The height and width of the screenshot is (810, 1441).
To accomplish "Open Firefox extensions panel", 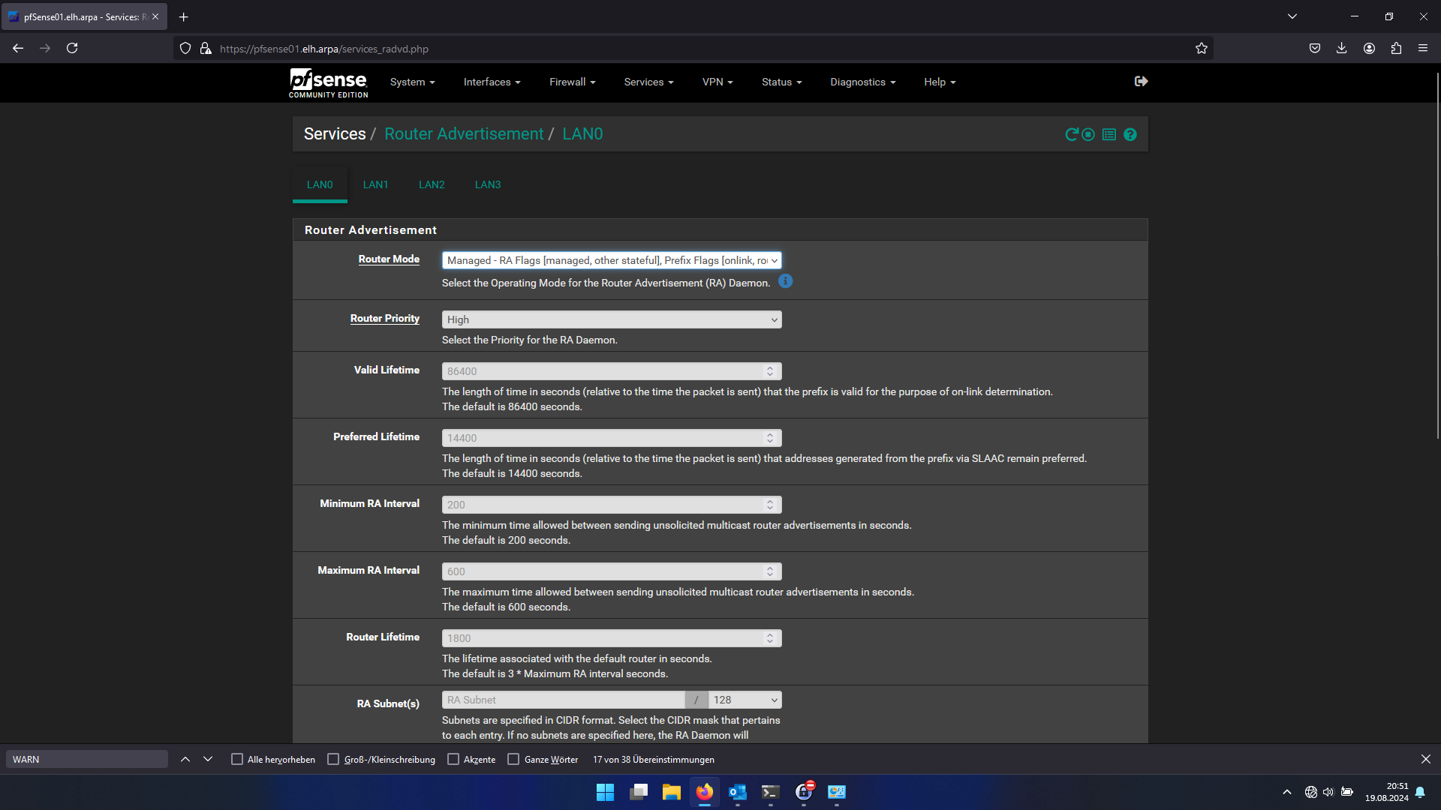I will [x=1396, y=48].
